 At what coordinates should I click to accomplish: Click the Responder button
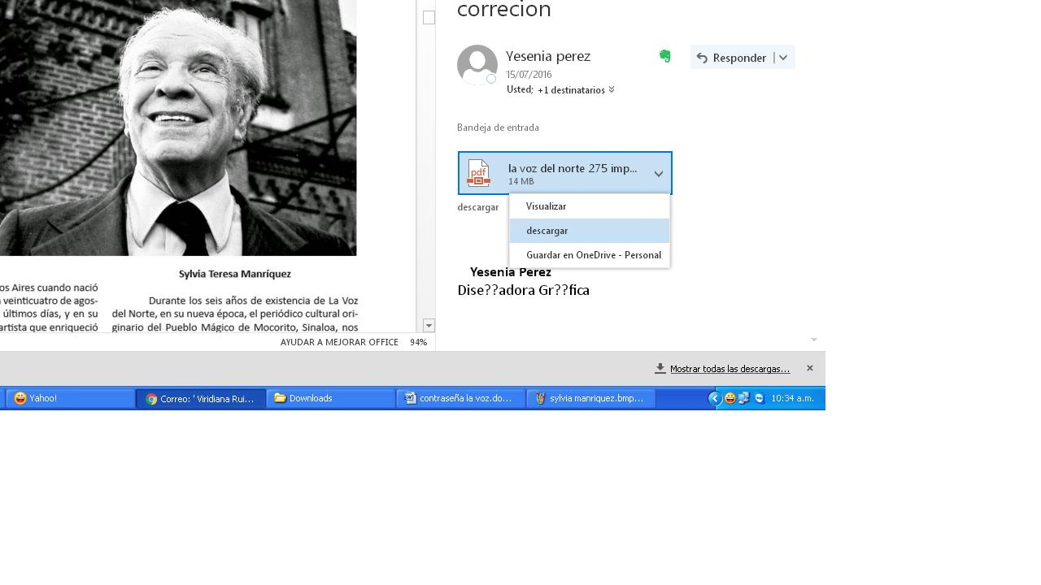(x=732, y=58)
